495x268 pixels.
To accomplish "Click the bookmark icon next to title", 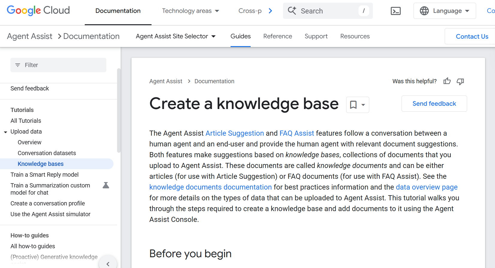I will [x=353, y=105].
